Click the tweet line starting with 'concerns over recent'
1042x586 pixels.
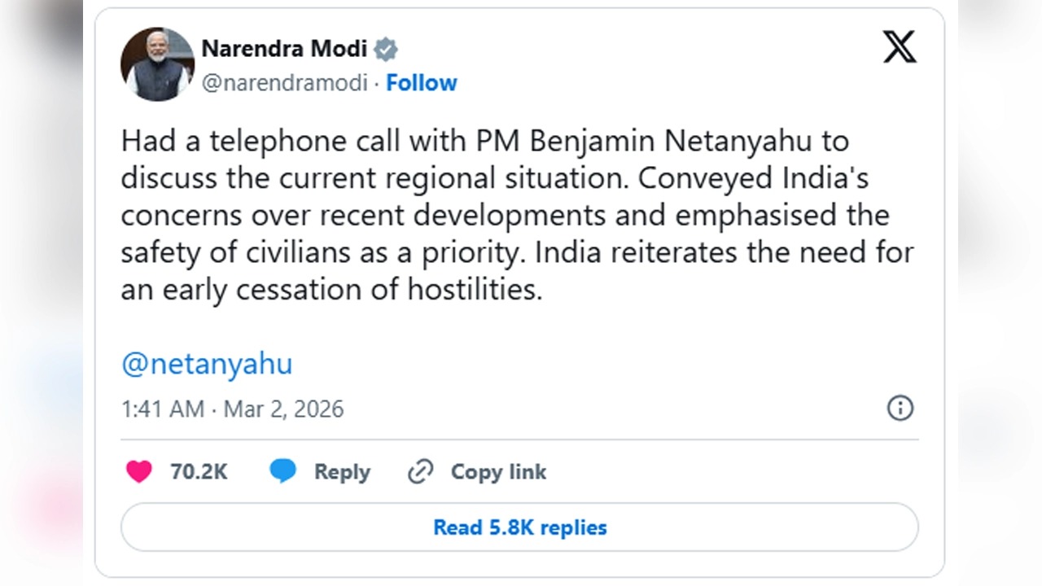click(505, 216)
